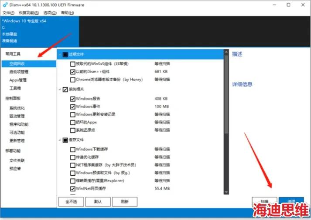Check 缩略图缓存(需重启explorer) checkbox
Screen dimensions: 311x220
(73, 181)
